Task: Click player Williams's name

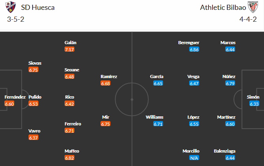Action: tap(154, 117)
